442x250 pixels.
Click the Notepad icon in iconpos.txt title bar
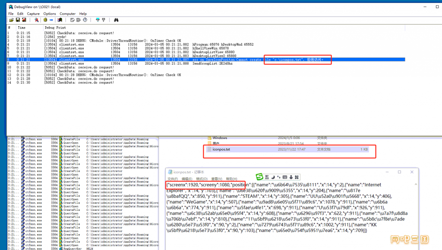tap(170, 172)
